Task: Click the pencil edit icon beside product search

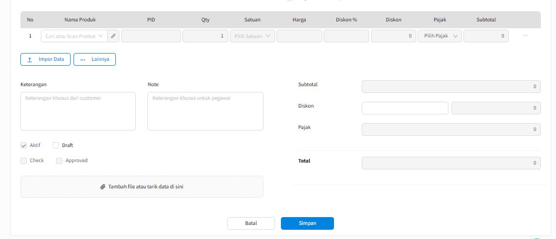Action: (113, 36)
